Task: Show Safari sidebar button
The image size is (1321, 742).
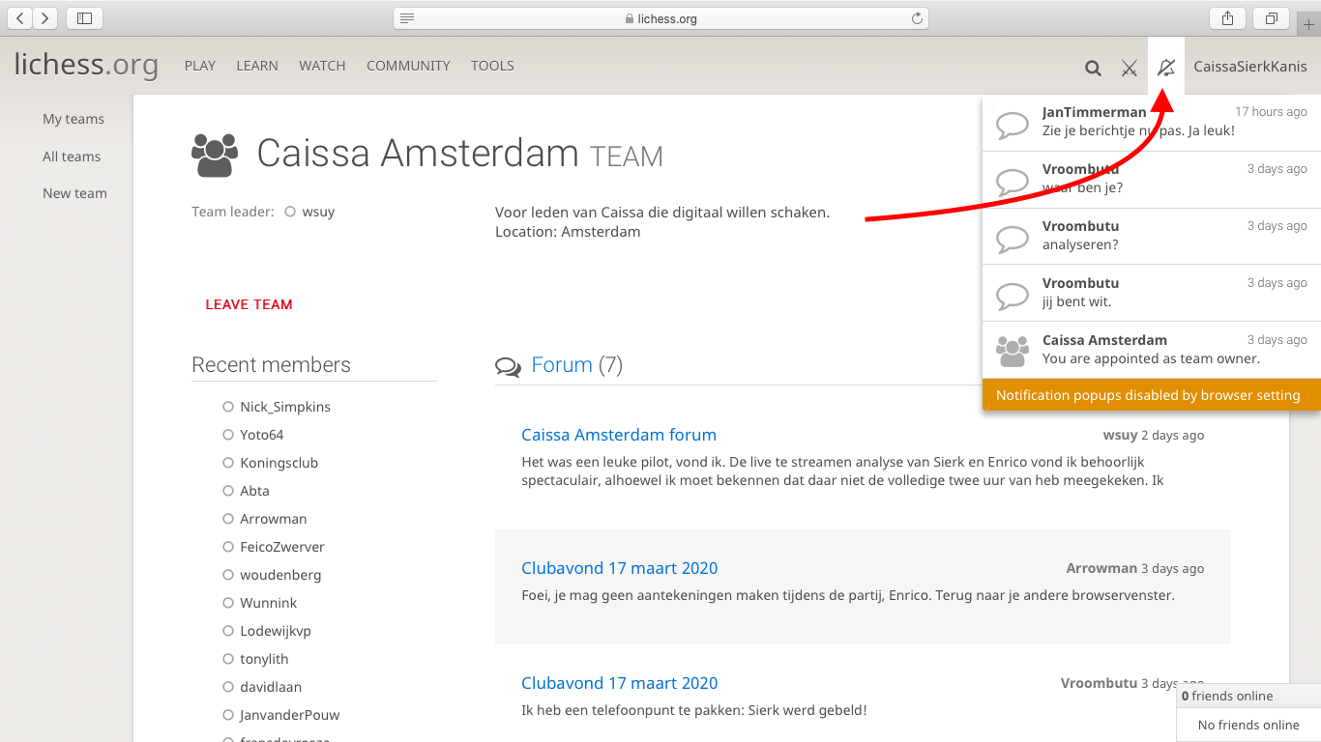Action: (84, 17)
